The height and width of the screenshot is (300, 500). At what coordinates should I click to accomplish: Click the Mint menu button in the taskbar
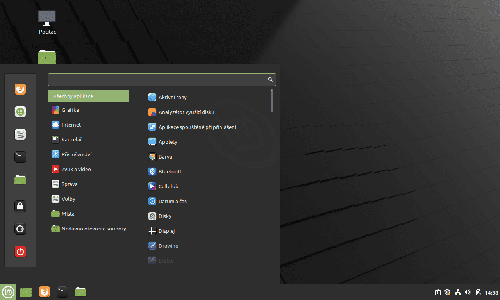pyautogui.click(x=8, y=292)
